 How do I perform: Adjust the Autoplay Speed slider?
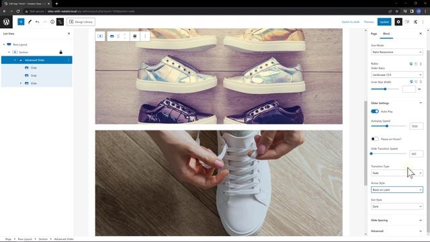[x=388, y=126]
